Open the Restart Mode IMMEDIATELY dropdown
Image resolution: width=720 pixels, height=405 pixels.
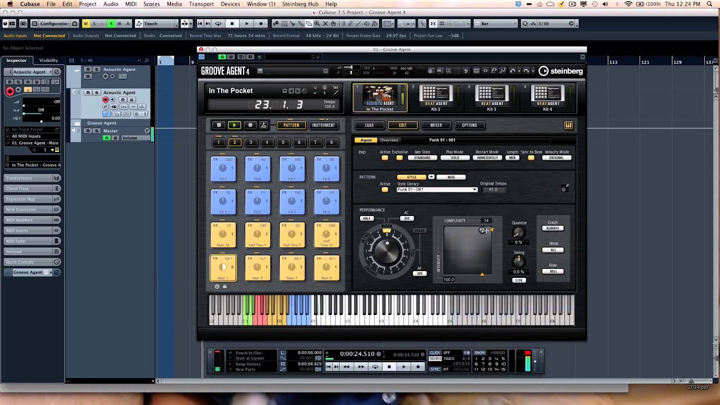487,157
